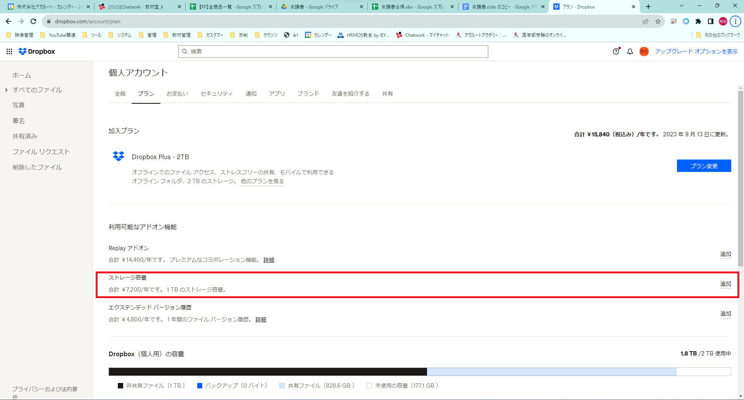Switch to the セキュリティ tab
This screenshot has width=744, height=400.
tap(217, 94)
